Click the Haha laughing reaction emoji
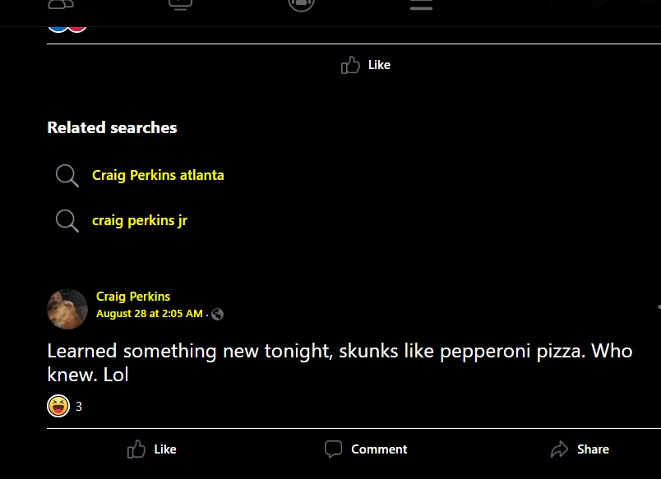Viewport: 661px width, 479px height. pyautogui.click(x=58, y=406)
